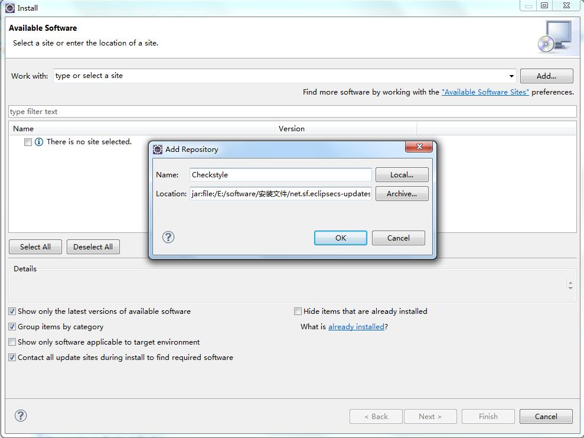Uncheck 'Contact all update sites during install'
The image size is (584, 438).
12,357
